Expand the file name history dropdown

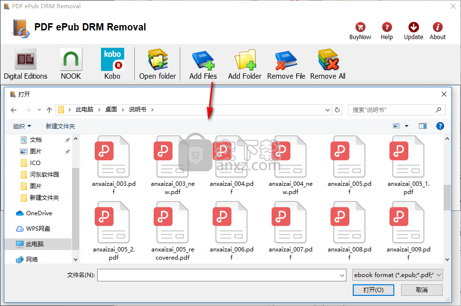click(342, 275)
